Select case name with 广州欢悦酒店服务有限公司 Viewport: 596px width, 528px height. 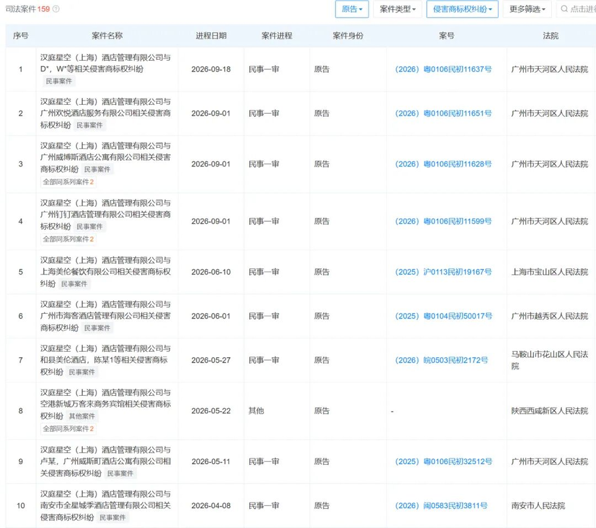[x=105, y=113]
